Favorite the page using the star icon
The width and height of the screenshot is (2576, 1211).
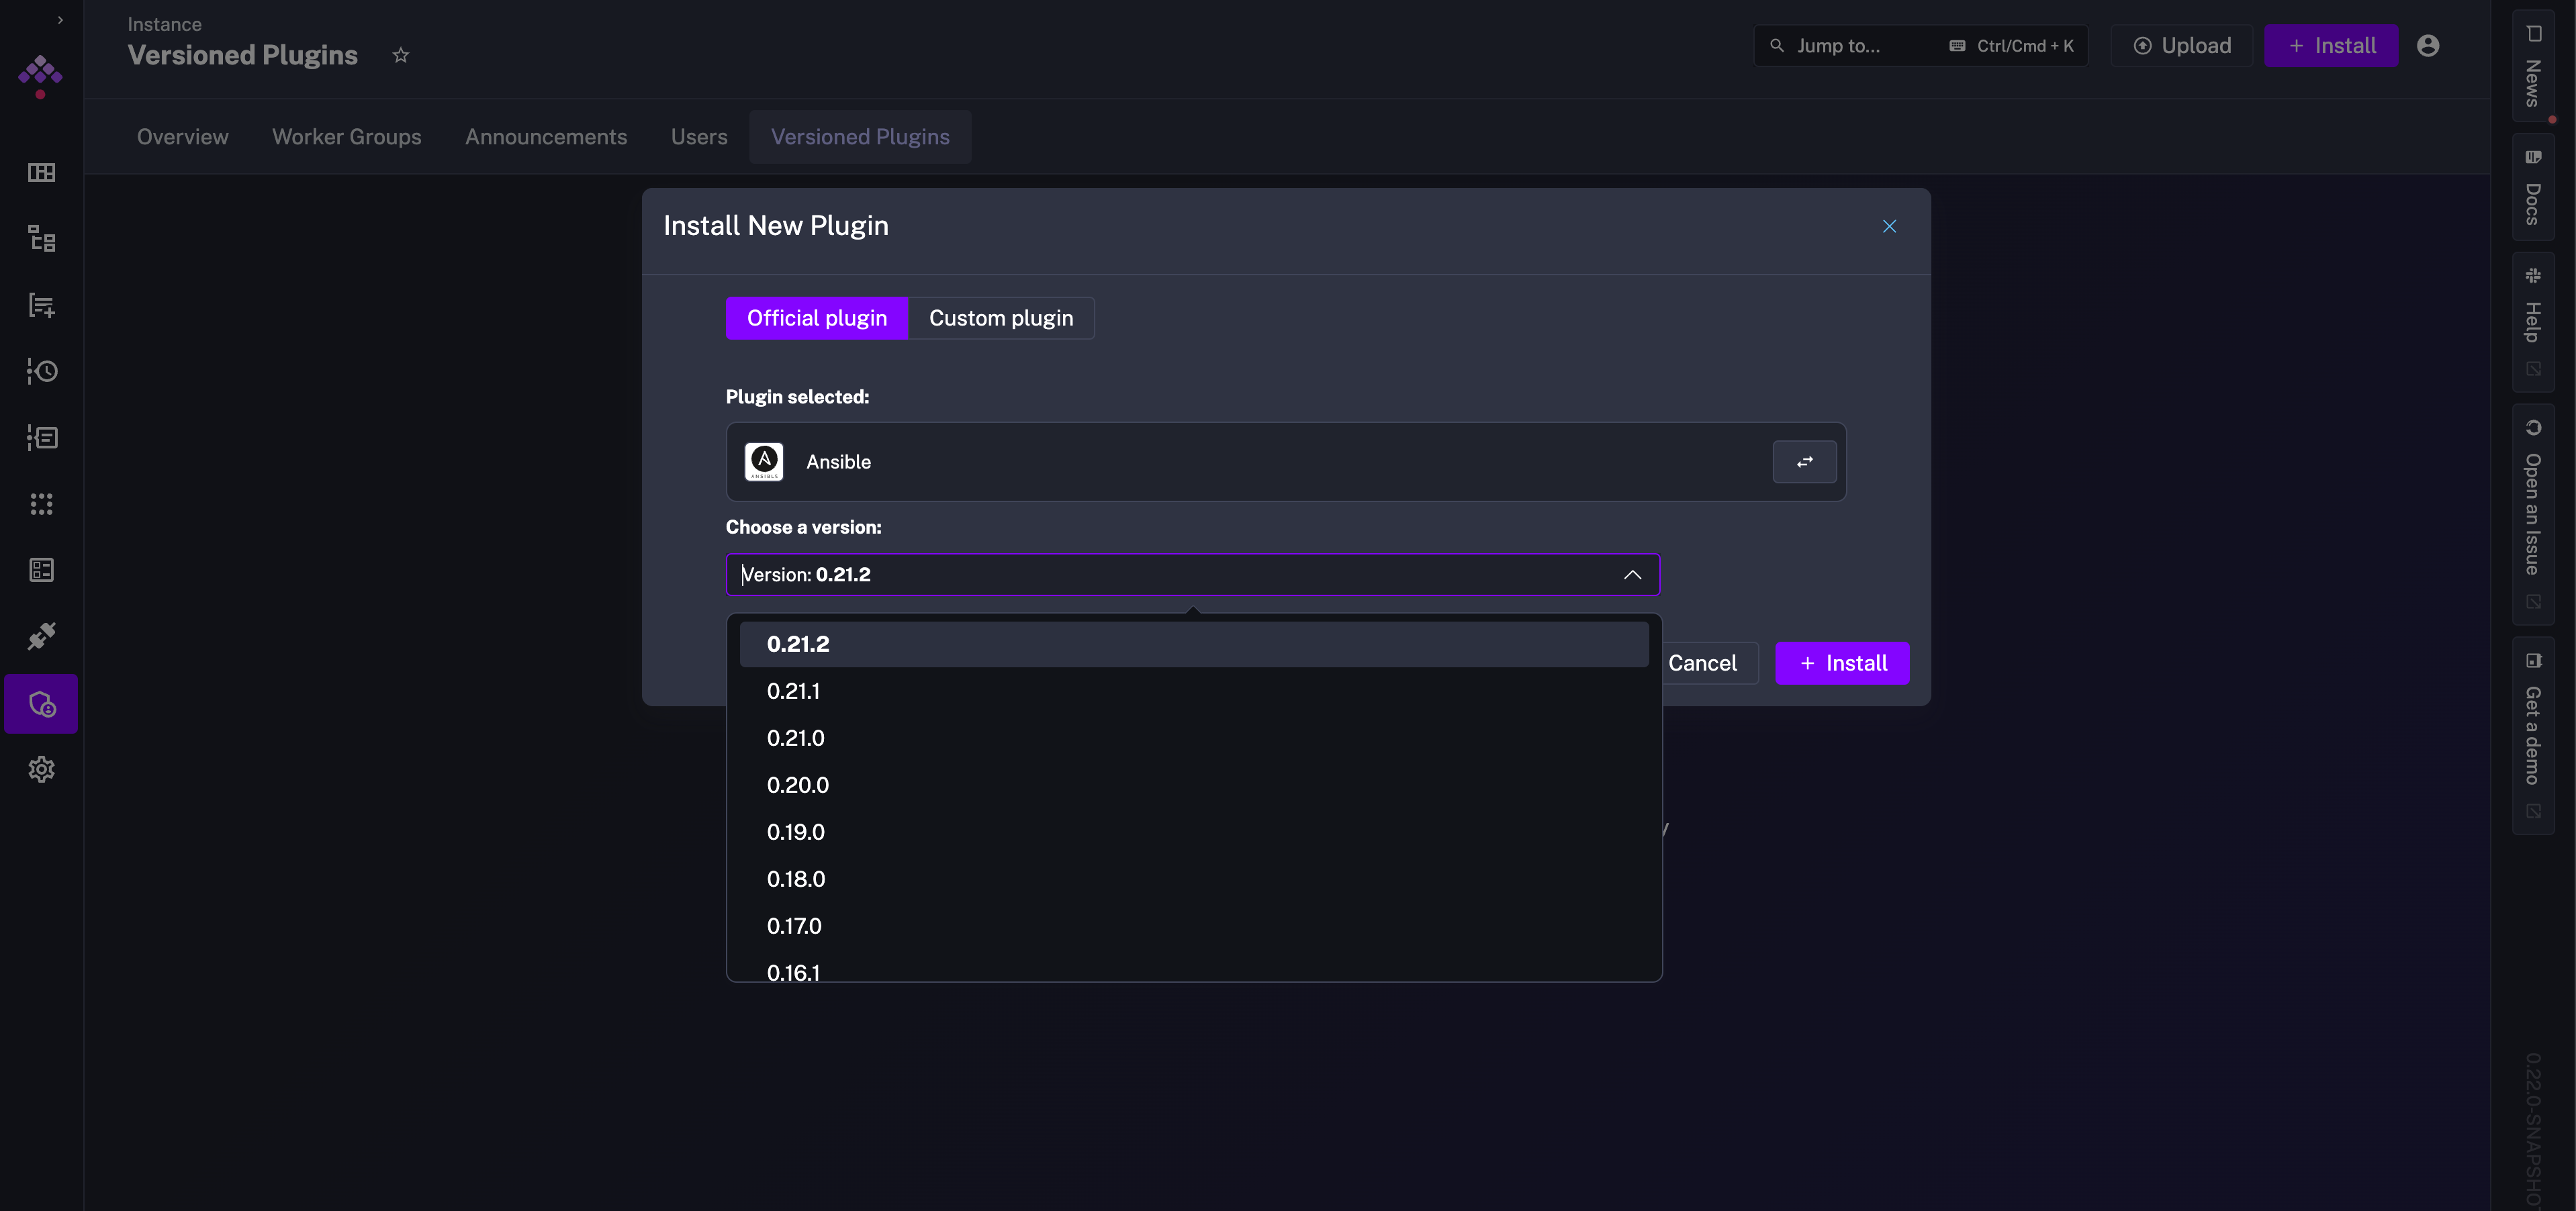(x=400, y=55)
